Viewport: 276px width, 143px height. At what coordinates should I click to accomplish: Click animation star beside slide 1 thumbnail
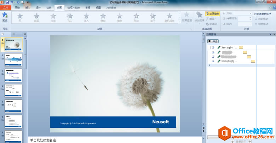(2, 43)
